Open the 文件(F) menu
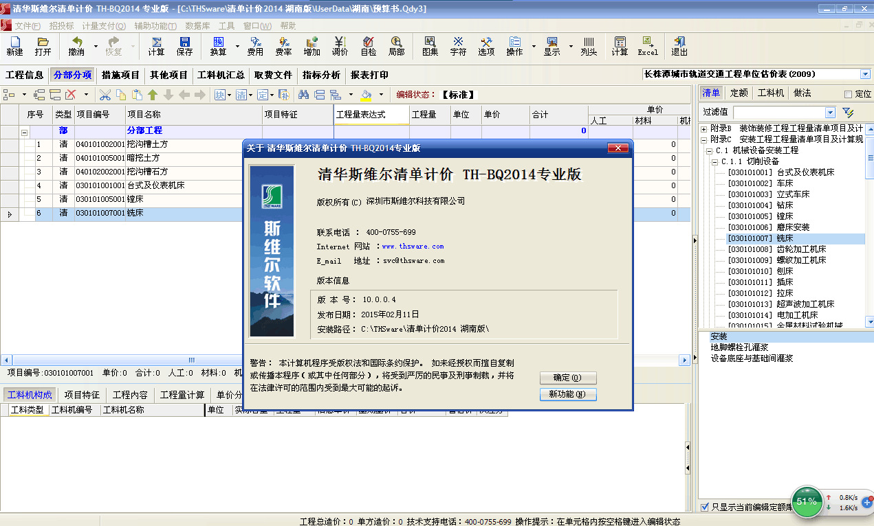 tap(28, 26)
